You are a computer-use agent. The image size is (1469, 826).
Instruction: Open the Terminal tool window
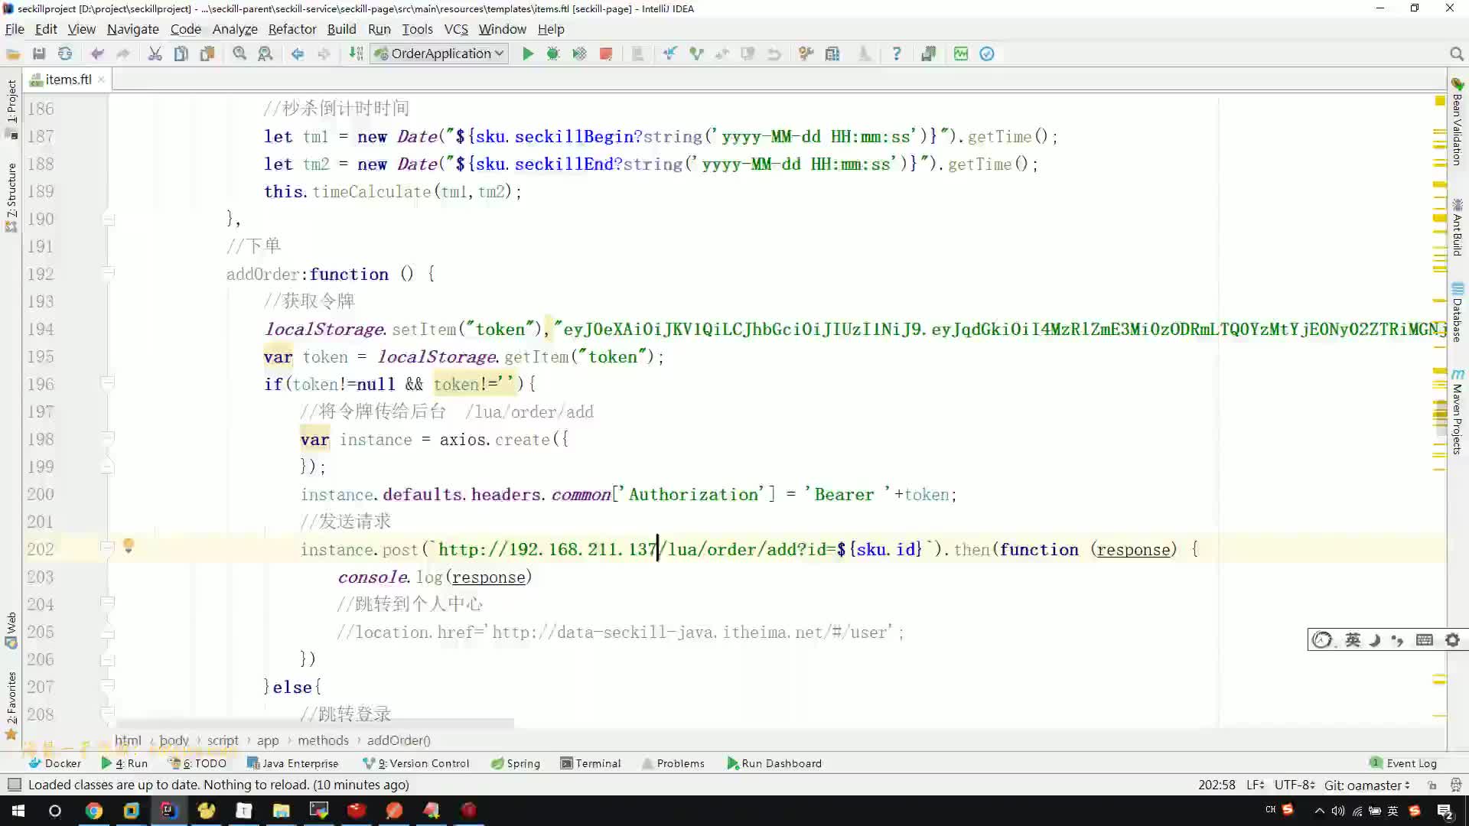(591, 763)
